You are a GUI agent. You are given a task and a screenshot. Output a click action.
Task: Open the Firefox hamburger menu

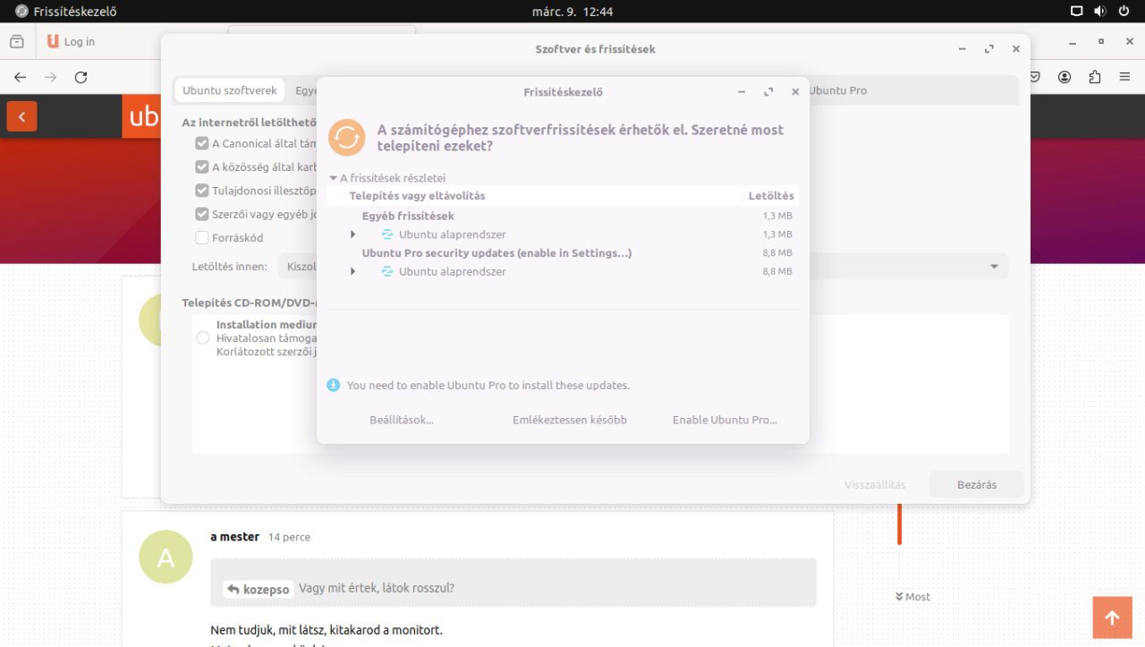[1126, 77]
